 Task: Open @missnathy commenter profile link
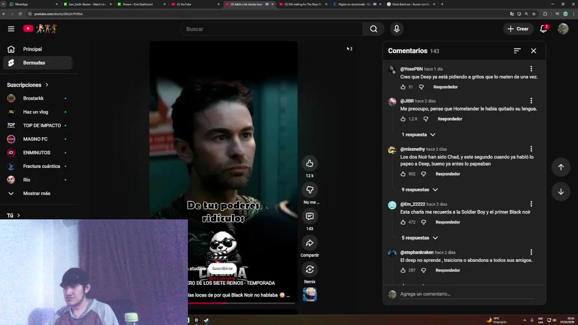pos(412,149)
